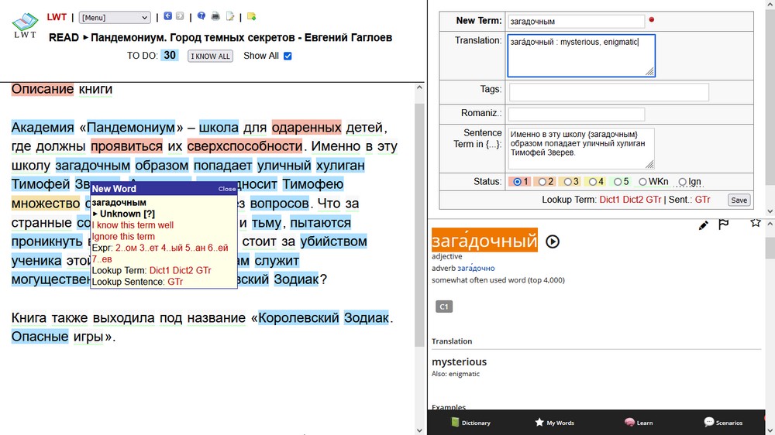Screen dimensions: 775x435
Task: Click Dict2 in the term form Lookup row
Action: pyautogui.click(x=633, y=200)
